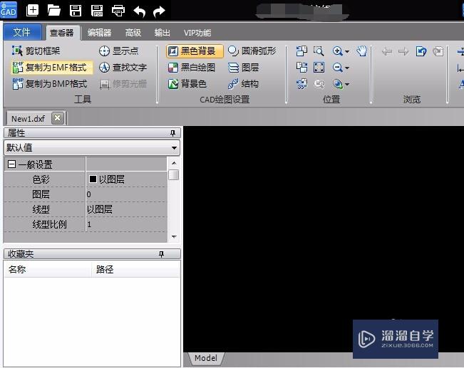The width and height of the screenshot is (464, 368).
Task: Toggle 黑色背景 setting
Action: coord(195,51)
